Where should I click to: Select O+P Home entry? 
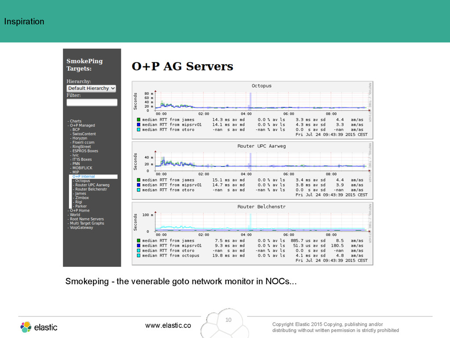[80, 210]
